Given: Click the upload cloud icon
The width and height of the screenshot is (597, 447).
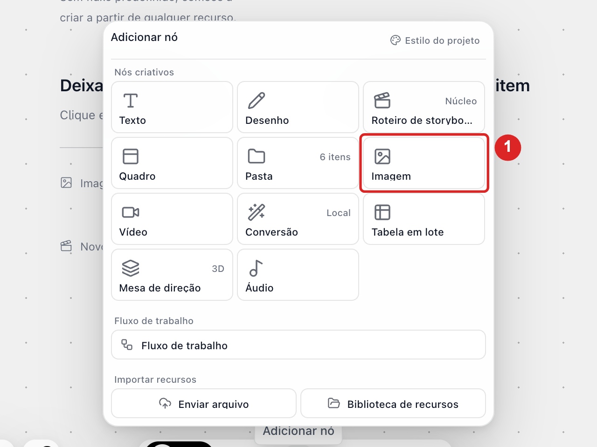Looking at the screenshot, I should pyautogui.click(x=165, y=403).
